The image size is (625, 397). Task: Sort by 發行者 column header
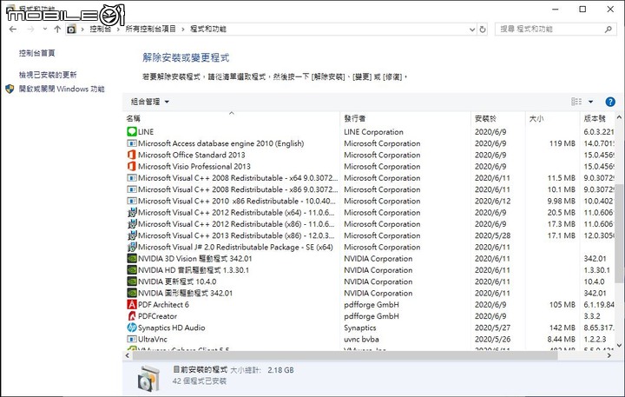355,118
